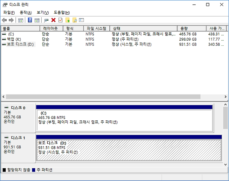
Task: Sort by the 볼륨 column header
Action: pyautogui.click(x=20, y=29)
